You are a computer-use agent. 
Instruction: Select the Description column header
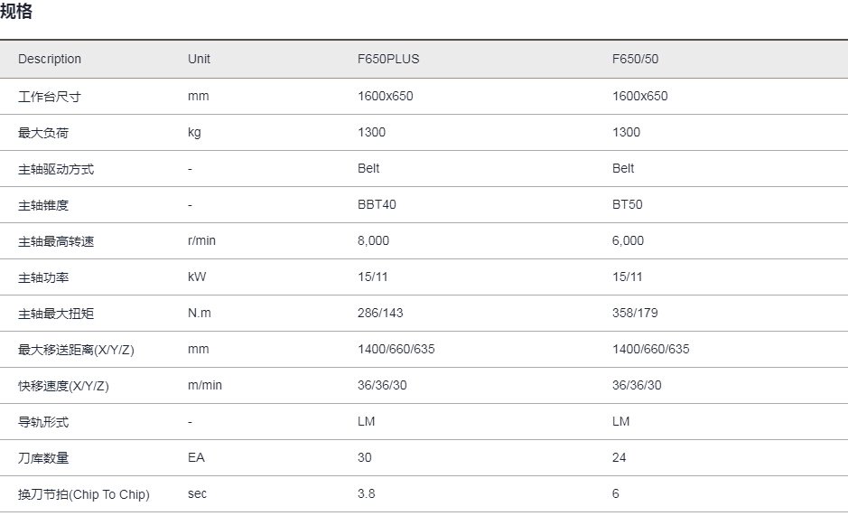(50, 59)
